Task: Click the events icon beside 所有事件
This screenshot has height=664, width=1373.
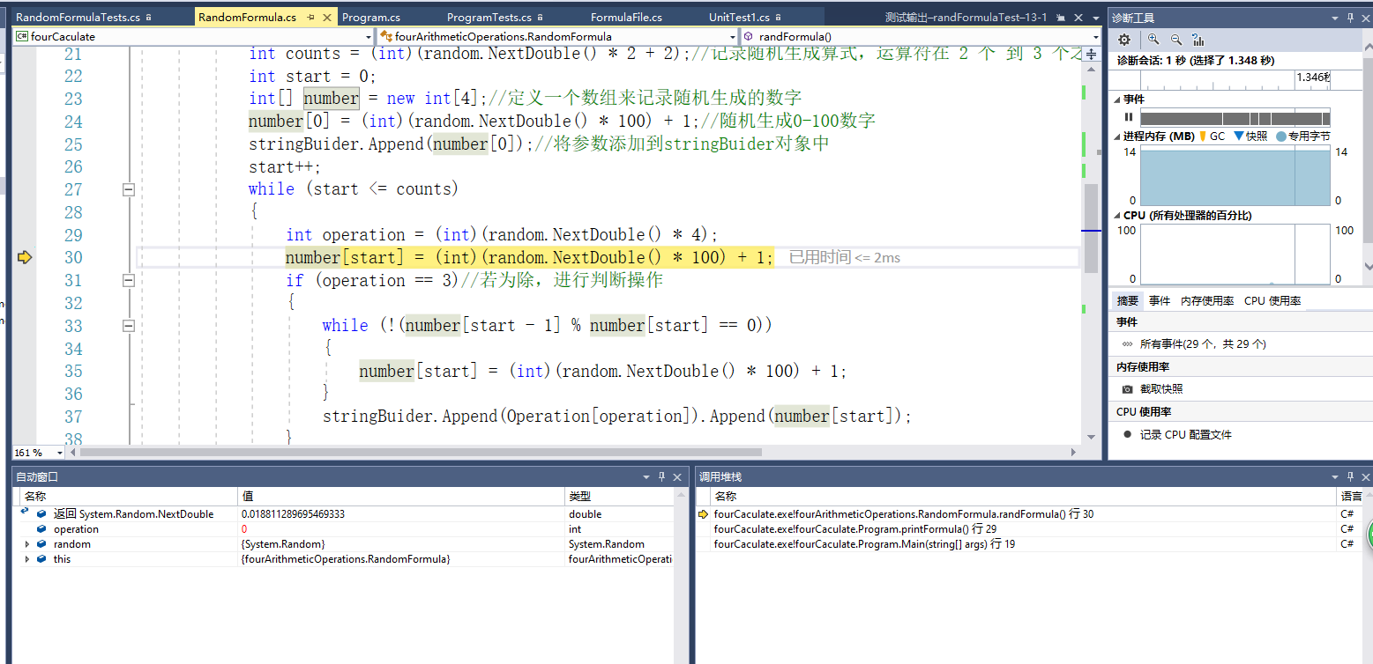Action: point(1127,343)
